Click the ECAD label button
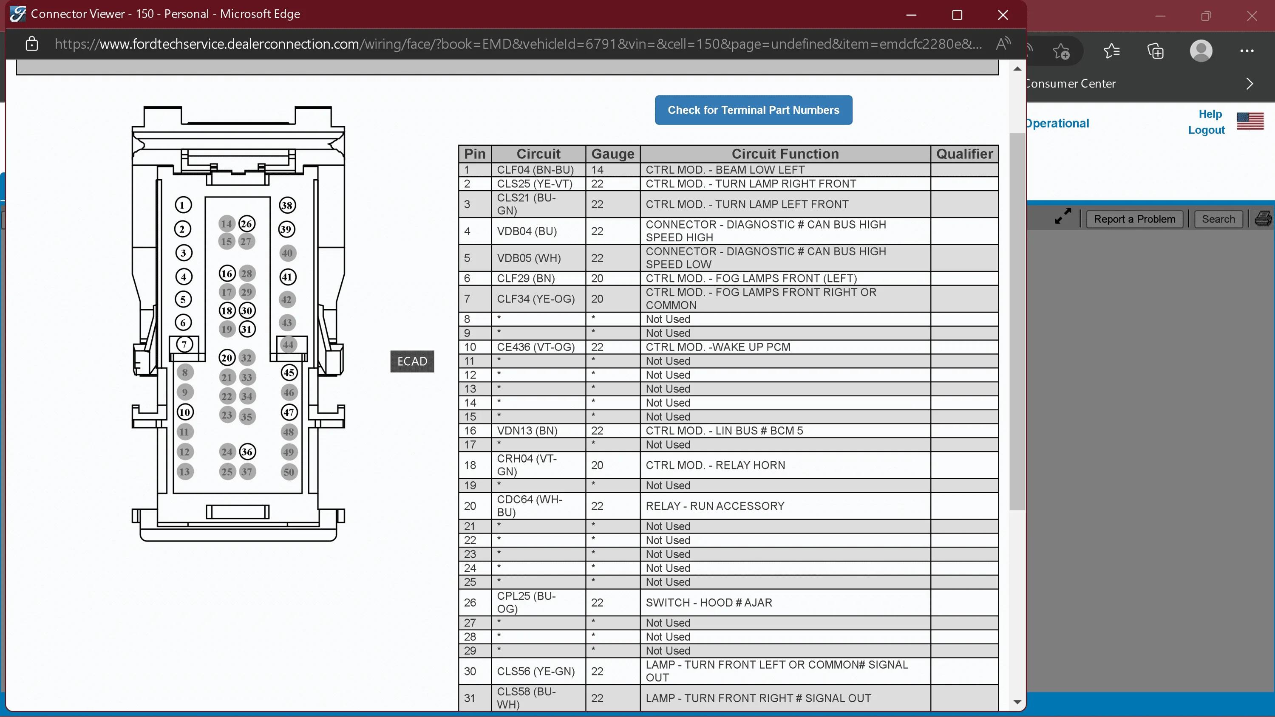1275x717 pixels. 412,361
